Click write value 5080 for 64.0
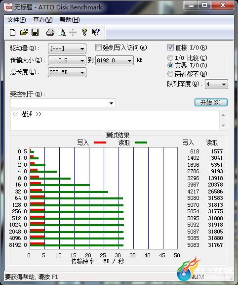Screen dimensions: 238x285 point(193,198)
